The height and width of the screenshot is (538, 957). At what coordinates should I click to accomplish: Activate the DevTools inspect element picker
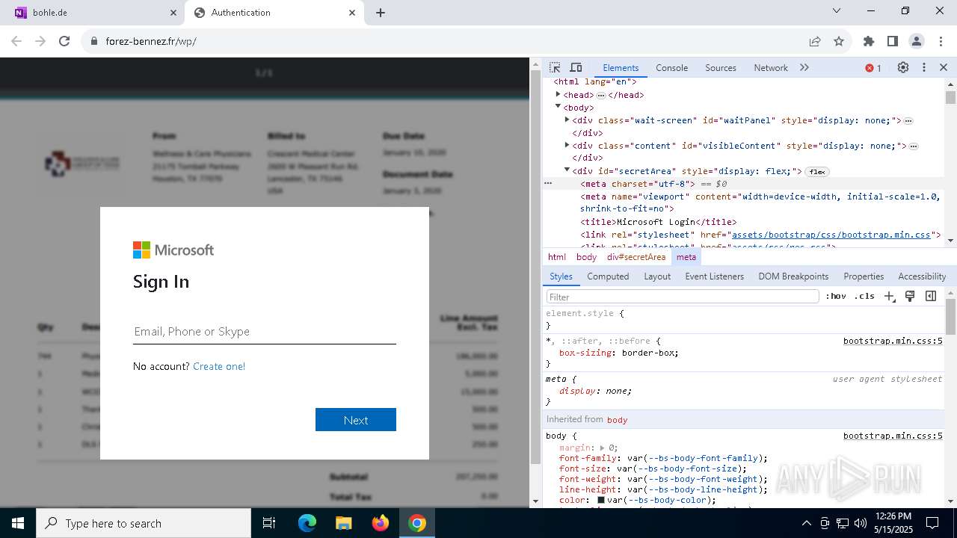555,67
